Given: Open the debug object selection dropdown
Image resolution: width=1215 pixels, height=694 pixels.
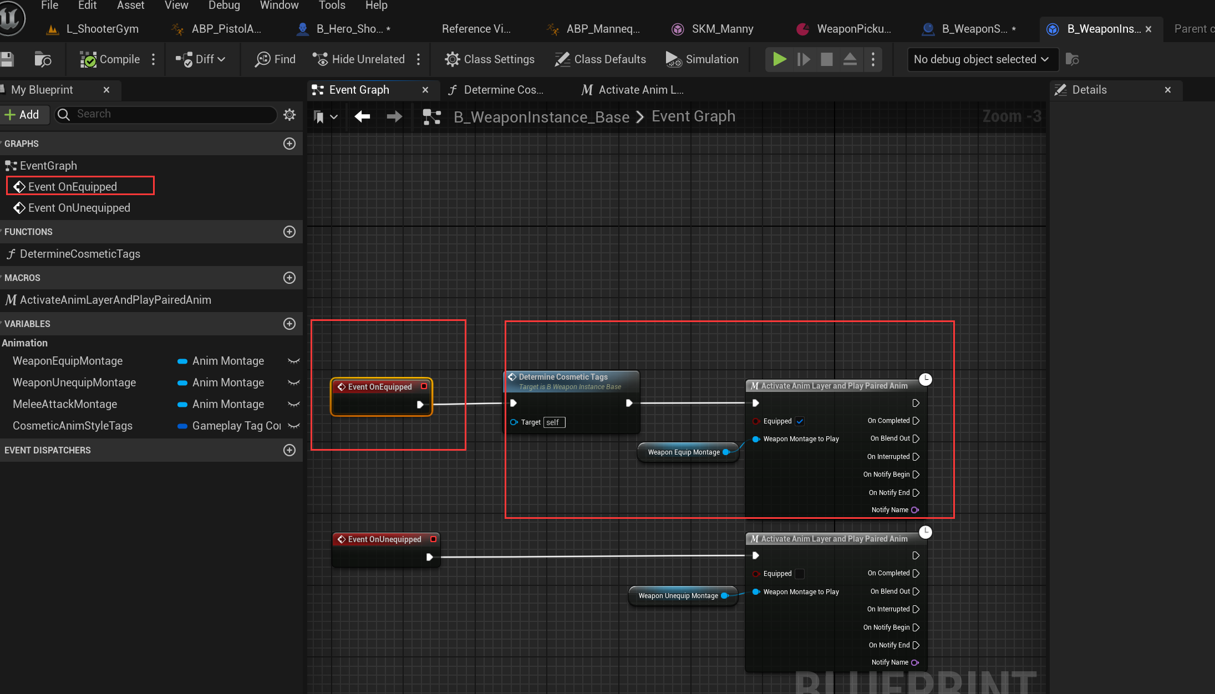Looking at the screenshot, I should [x=982, y=59].
